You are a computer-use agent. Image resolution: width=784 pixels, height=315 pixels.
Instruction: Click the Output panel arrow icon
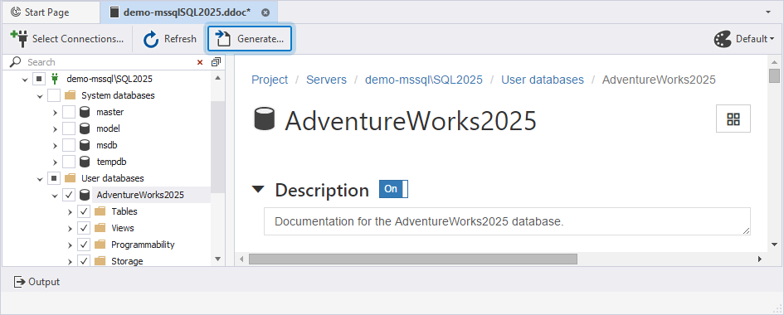[20, 282]
